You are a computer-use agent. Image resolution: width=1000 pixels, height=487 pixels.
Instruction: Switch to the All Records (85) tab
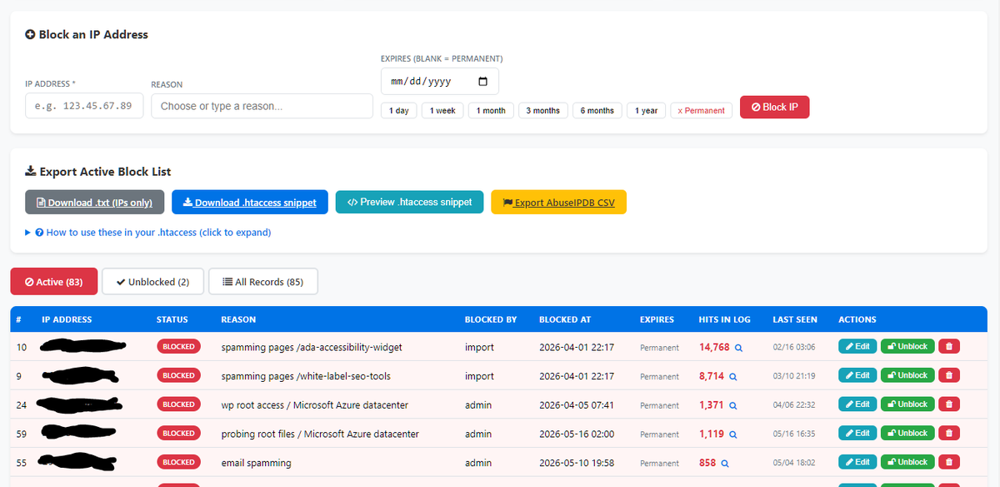263,282
